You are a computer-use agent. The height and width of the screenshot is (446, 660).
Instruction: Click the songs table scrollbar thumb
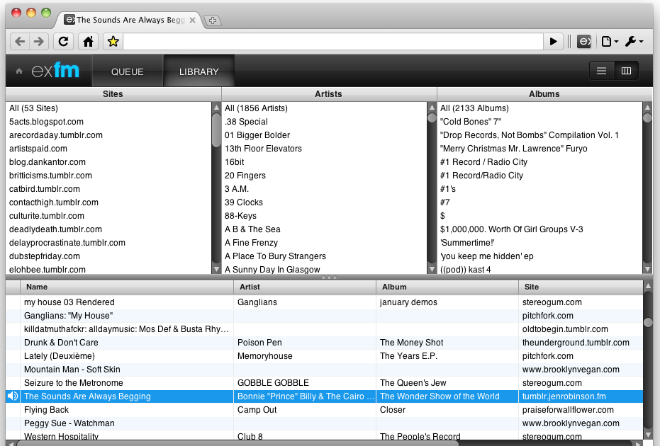coord(648,322)
